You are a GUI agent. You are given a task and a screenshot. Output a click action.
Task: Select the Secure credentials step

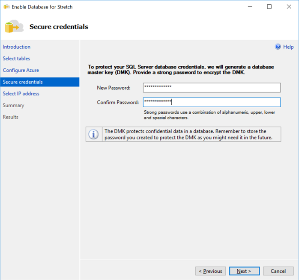(23, 82)
